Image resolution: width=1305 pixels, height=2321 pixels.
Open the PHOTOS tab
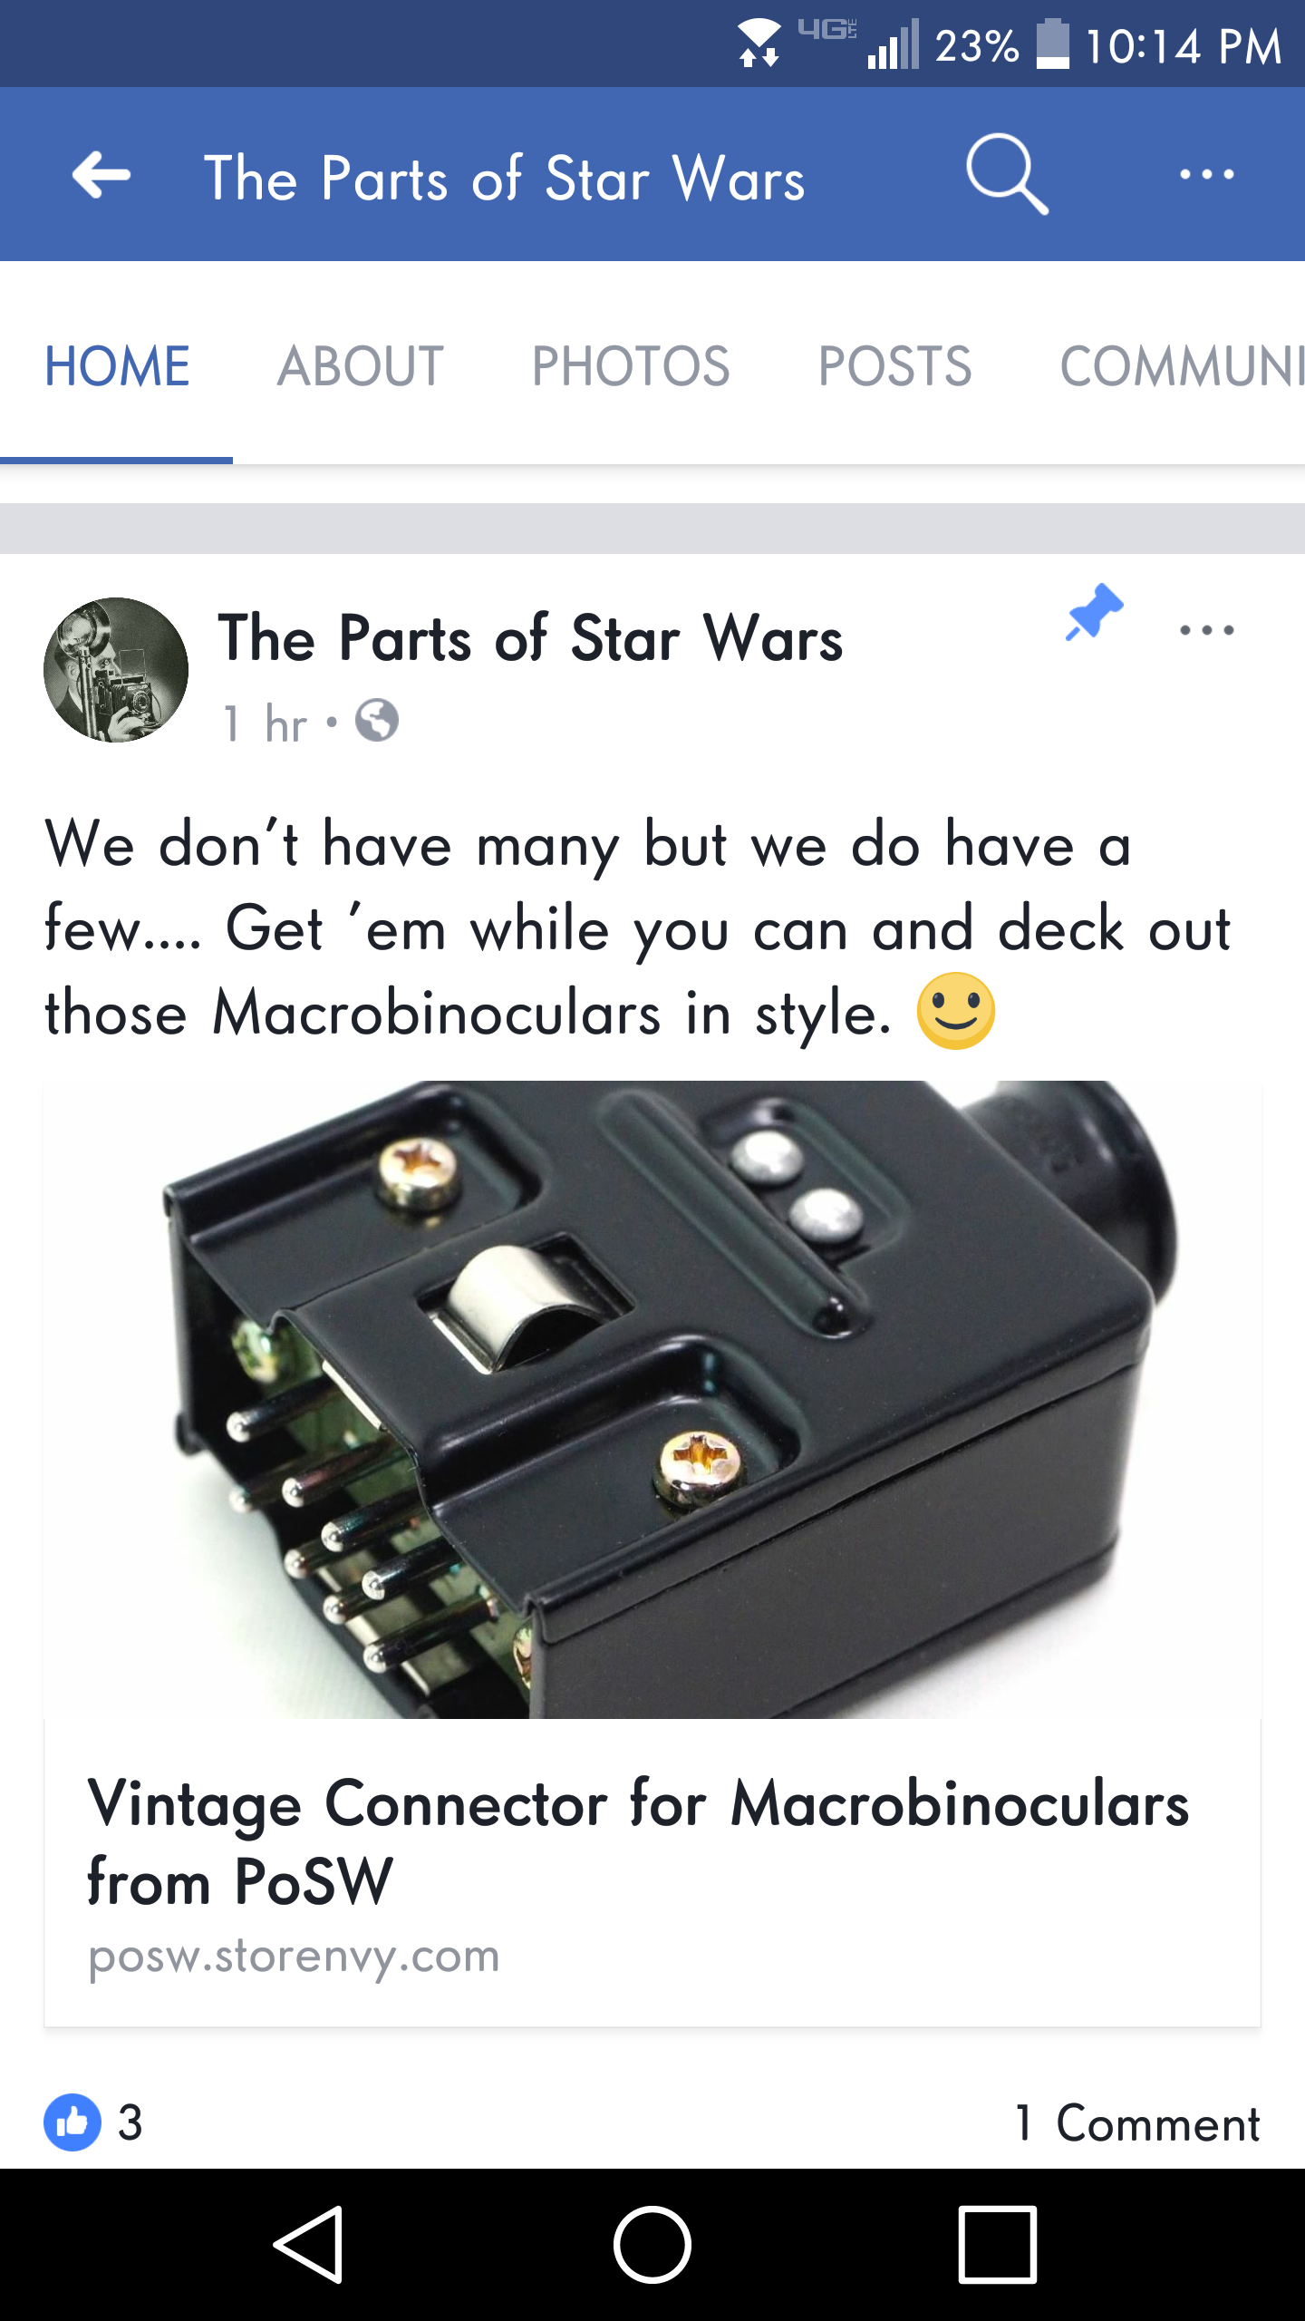point(631,366)
